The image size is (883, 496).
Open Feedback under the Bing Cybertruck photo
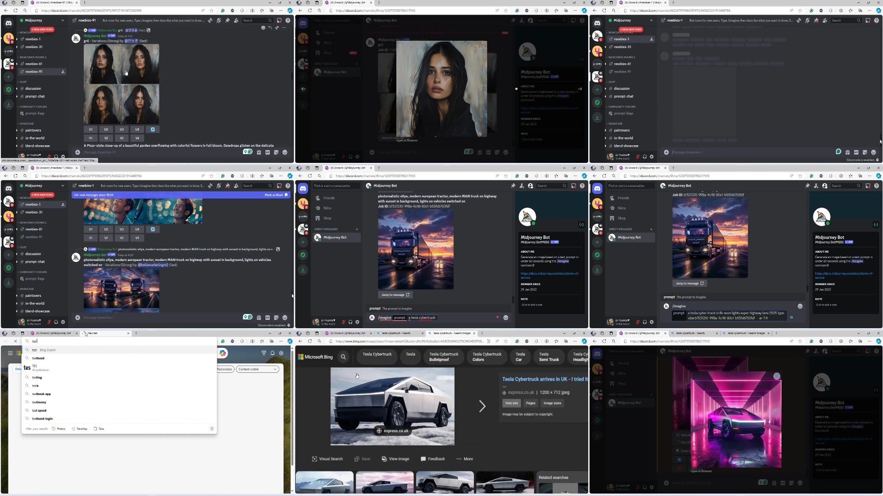coord(433,459)
